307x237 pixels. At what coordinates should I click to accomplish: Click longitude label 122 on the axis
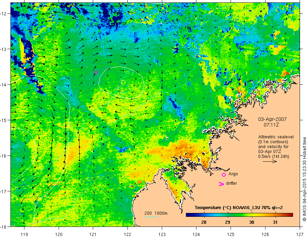coord(127,234)
